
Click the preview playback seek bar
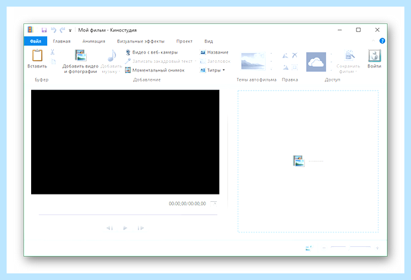tap(128, 214)
